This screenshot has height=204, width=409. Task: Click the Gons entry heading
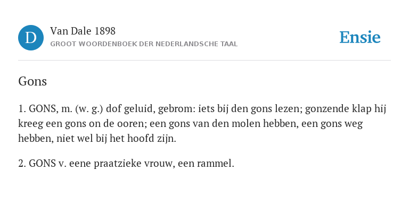32,81
